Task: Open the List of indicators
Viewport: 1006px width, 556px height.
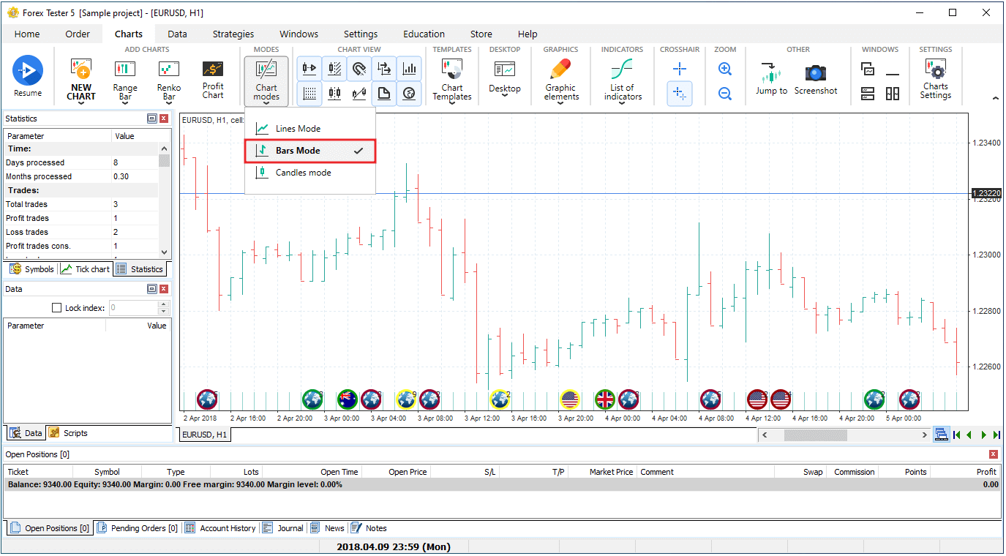Action: point(623,79)
